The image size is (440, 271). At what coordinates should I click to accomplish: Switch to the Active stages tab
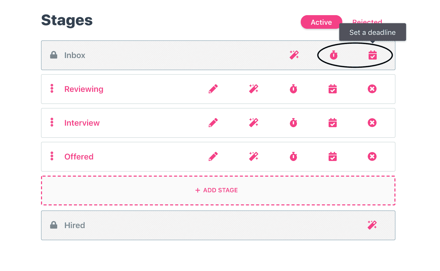(321, 22)
